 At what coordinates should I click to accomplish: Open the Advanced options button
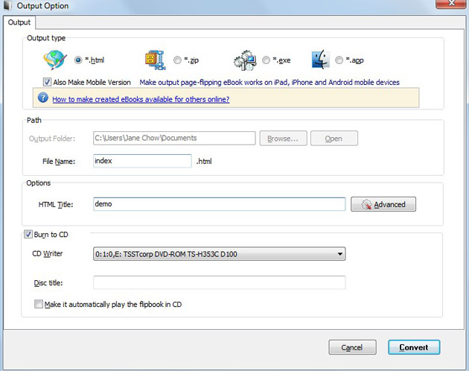click(383, 204)
